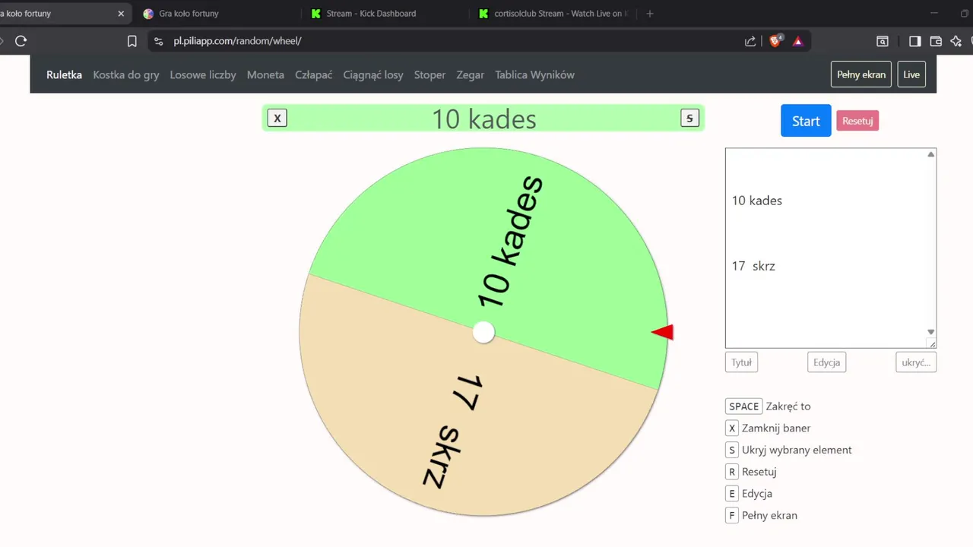The width and height of the screenshot is (973, 547).
Task: Open the Brave Wallet icon
Action: 936,41
